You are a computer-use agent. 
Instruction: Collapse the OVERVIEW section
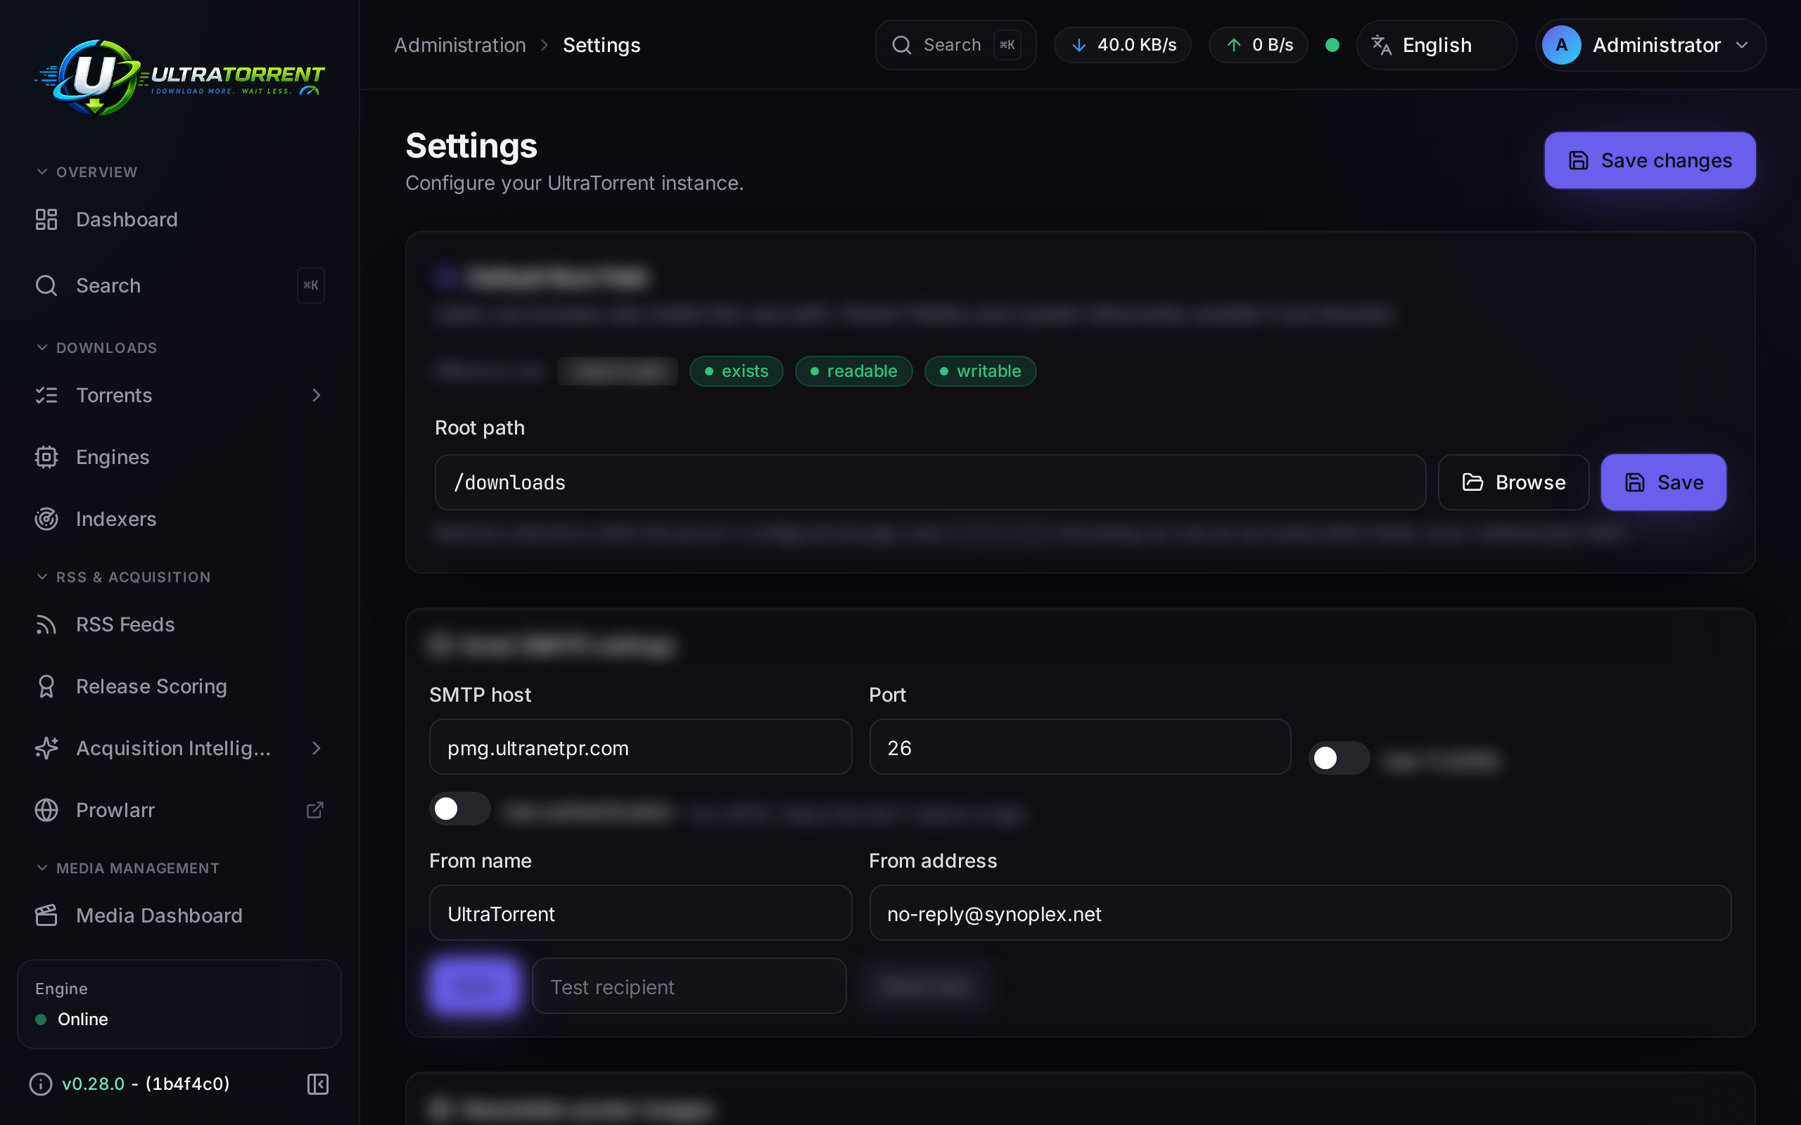[x=87, y=172]
